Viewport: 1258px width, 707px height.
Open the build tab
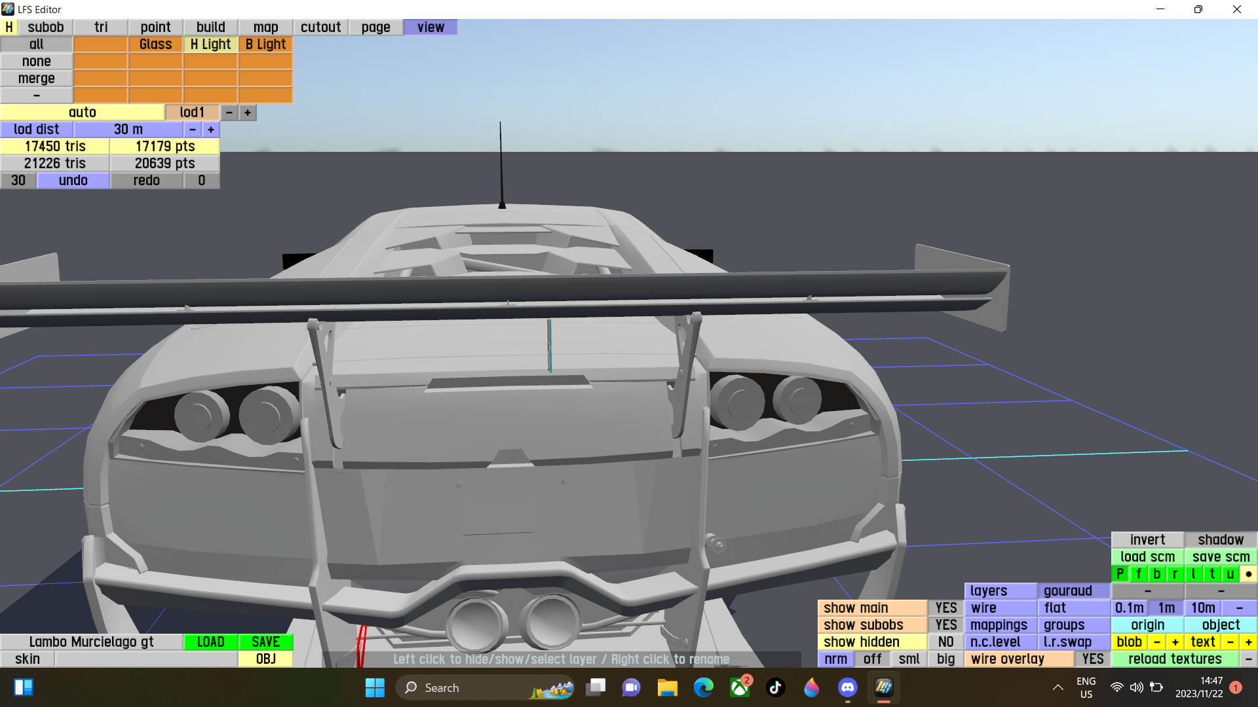(x=210, y=27)
